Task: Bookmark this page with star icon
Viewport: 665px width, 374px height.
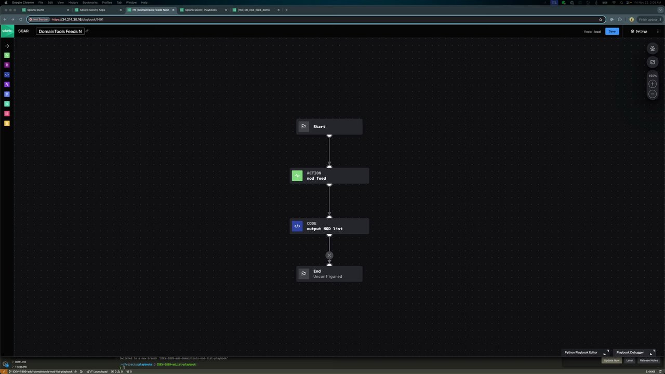Action: click(601, 19)
